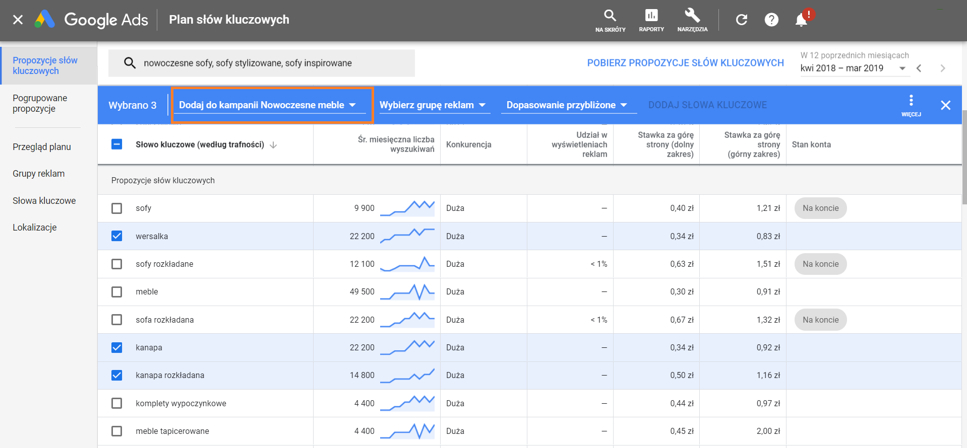Open the WIĘCEJ three-dot menu
Screen dimensions: 967x448
point(911,105)
